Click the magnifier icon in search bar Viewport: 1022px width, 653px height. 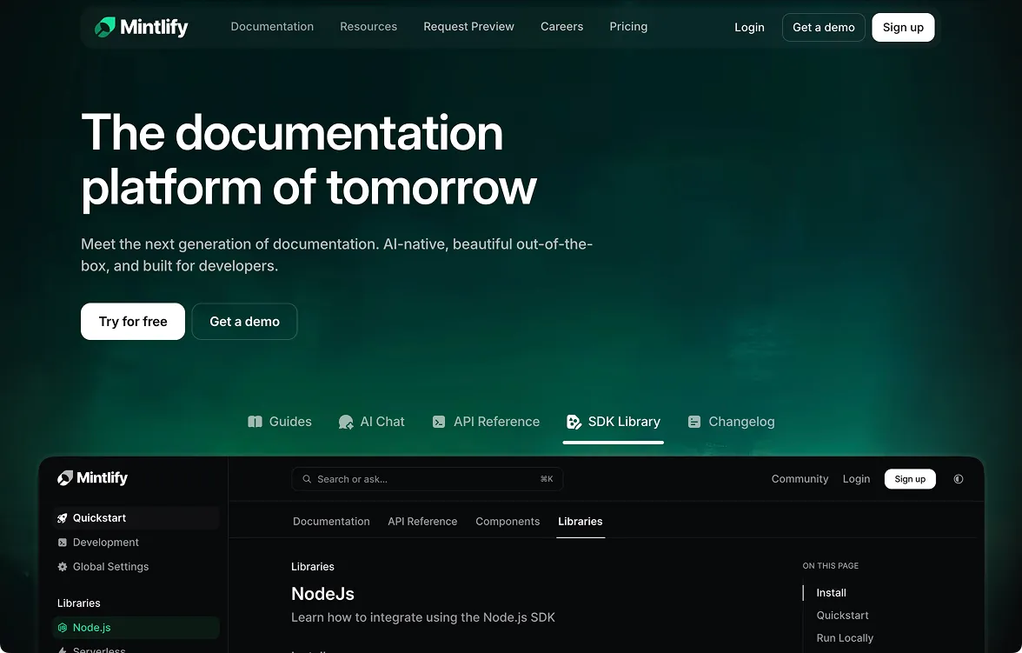[307, 478]
